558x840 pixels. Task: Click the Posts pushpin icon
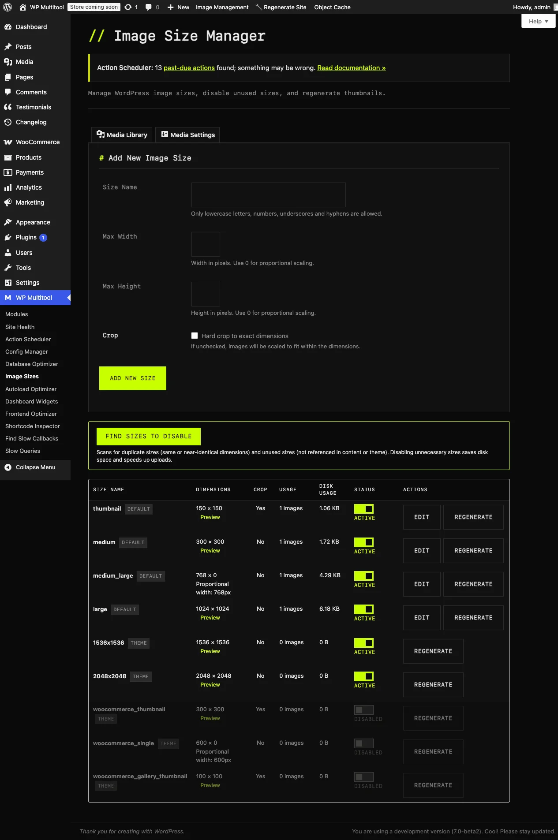(8, 47)
